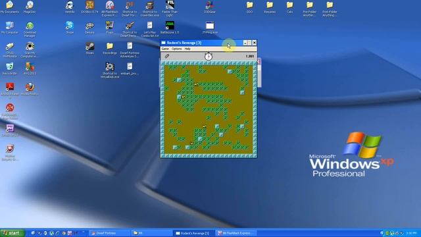Launch Fraps desktop shortcut

[110, 28]
